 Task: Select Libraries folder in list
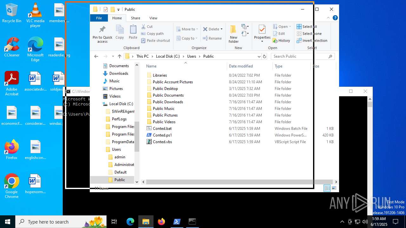click(160, 75)
